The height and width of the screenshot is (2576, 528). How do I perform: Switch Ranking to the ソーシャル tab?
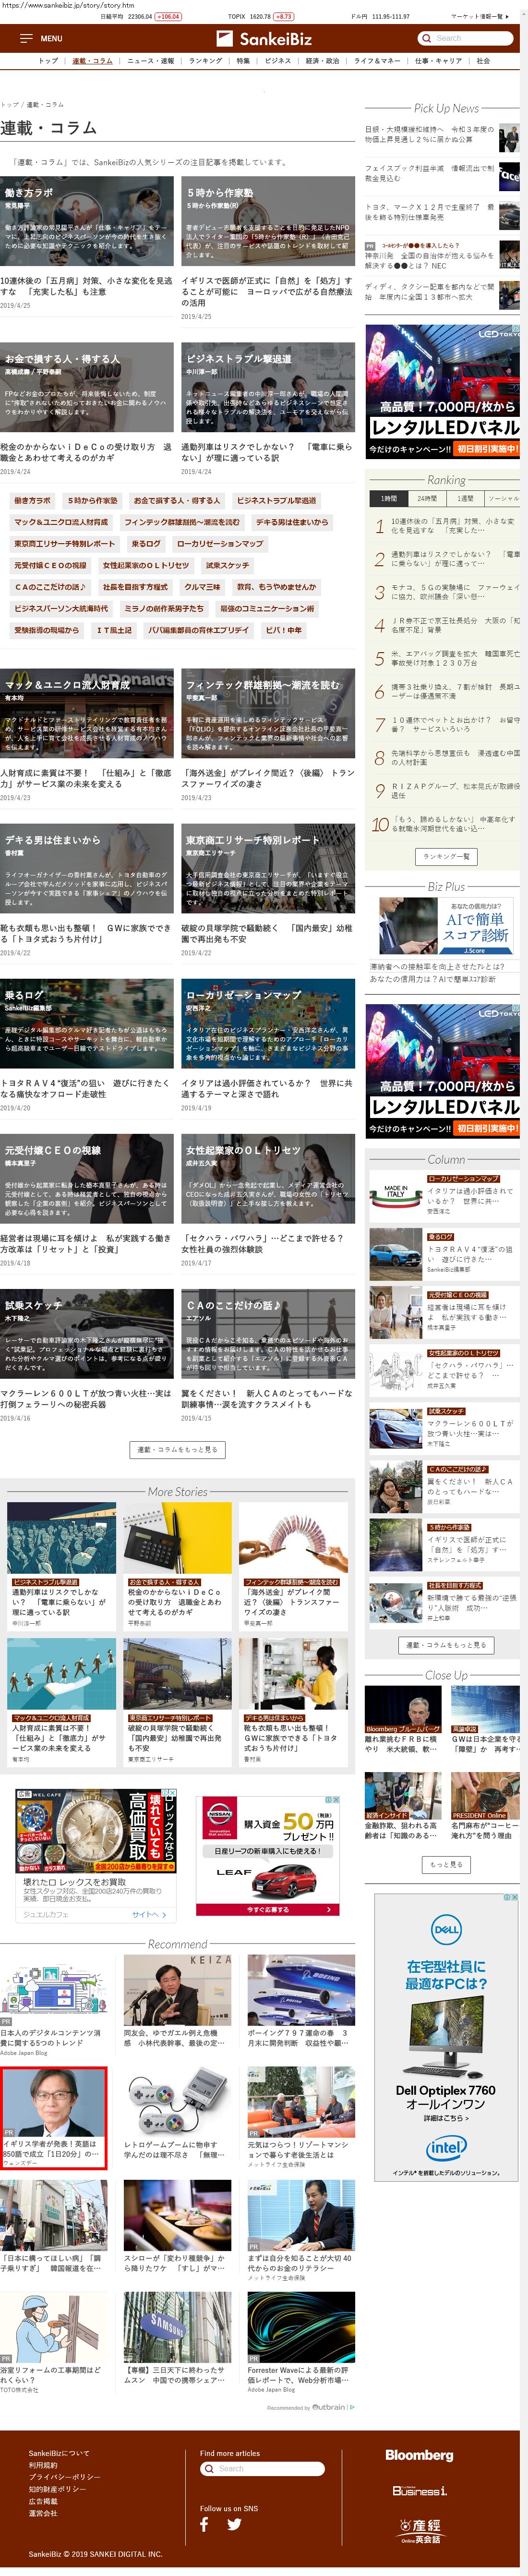pos(503,498)
